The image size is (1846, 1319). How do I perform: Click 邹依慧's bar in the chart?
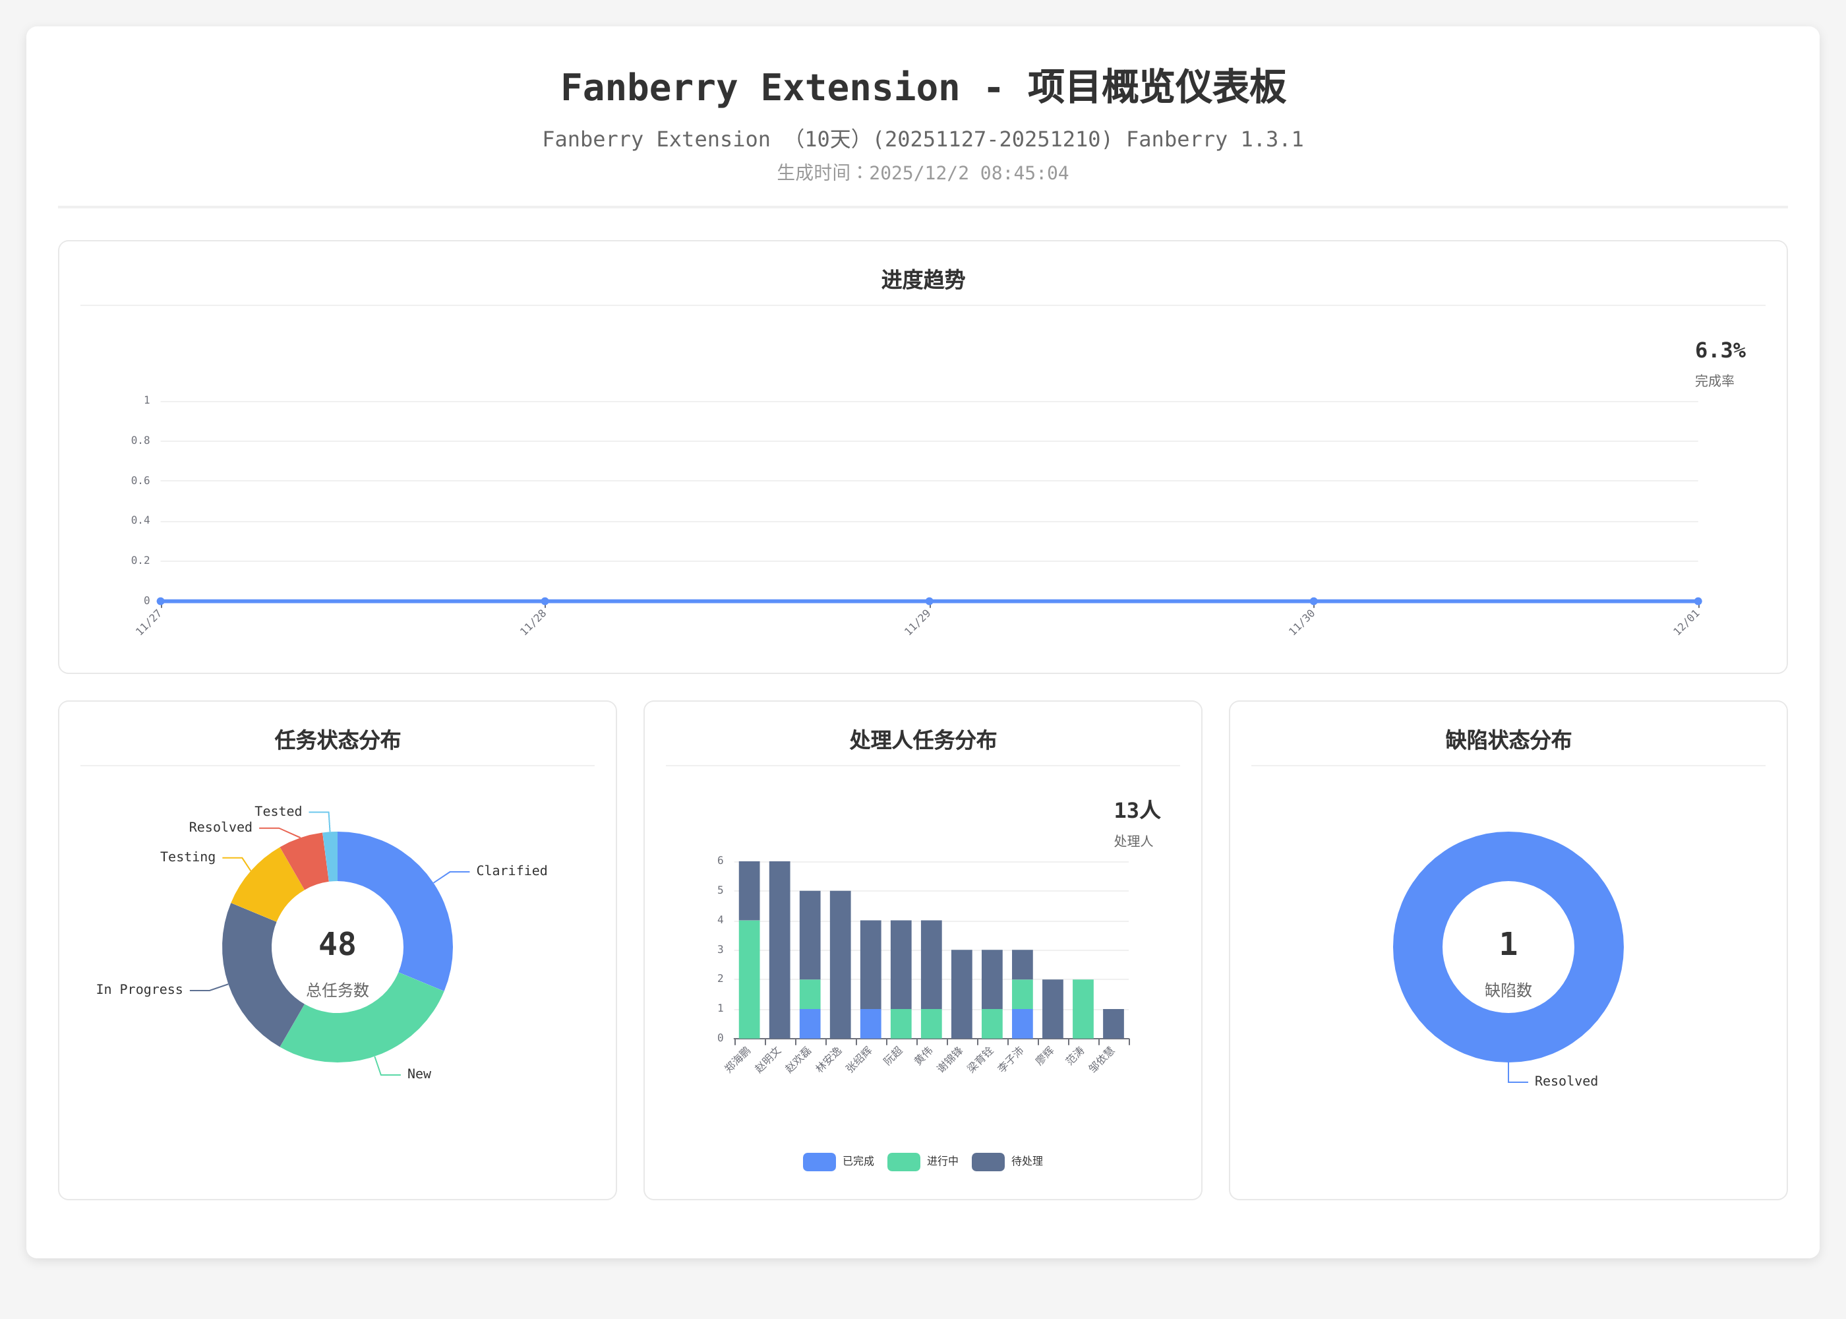[x=1113, y=1024]
